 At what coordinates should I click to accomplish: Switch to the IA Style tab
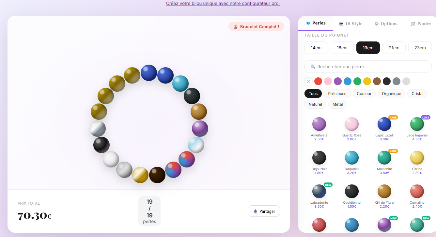click(350, 23)
